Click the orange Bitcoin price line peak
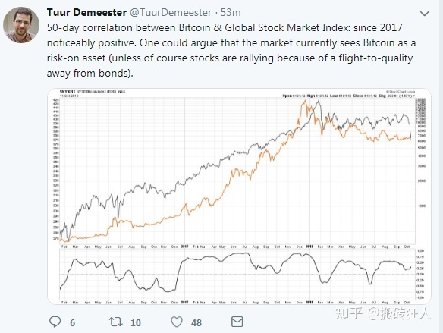Image resolution: width=443 pixels, height=333 pixels. [304, 102]
